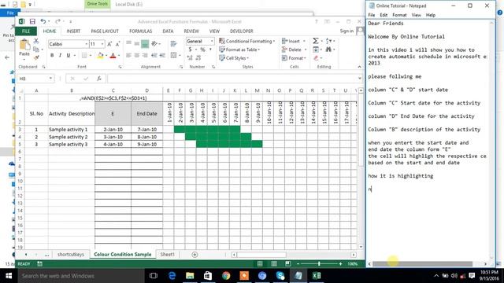The height and width of the screenshot is (283, 504).
Task: Open the Edit menu in Notepad
Action: coord(384,15)
